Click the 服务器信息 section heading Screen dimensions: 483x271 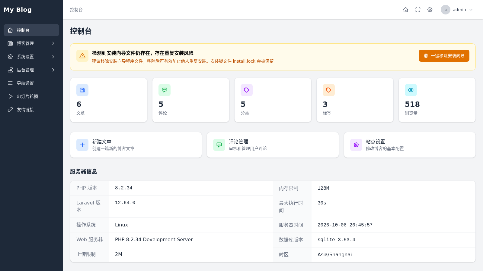pyautogui.click(x=84, y=171)
